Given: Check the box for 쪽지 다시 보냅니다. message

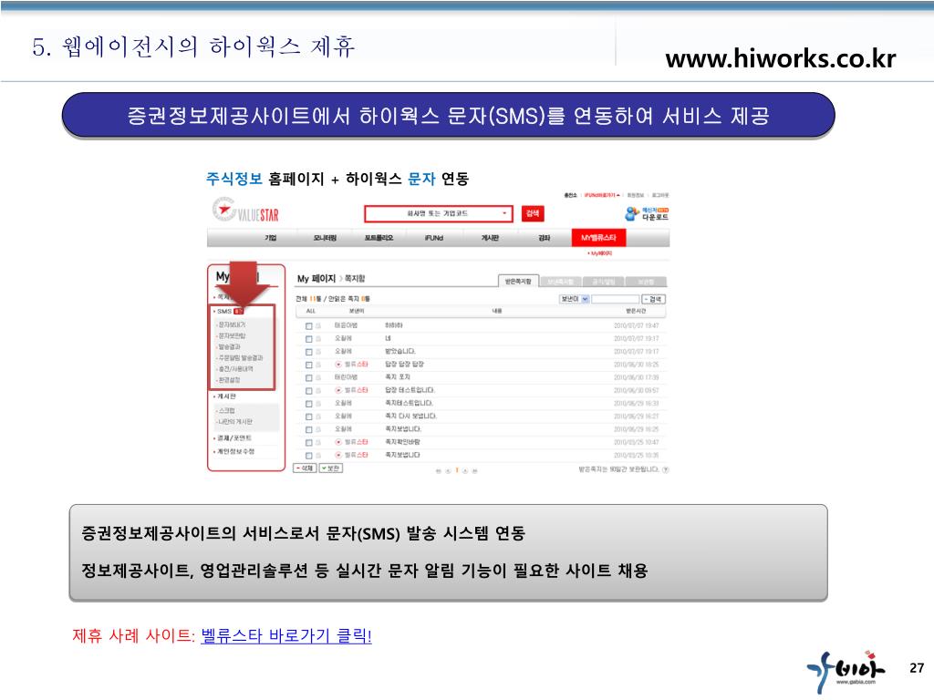Looking at the screenshot, I should click(x=308, y=417).
